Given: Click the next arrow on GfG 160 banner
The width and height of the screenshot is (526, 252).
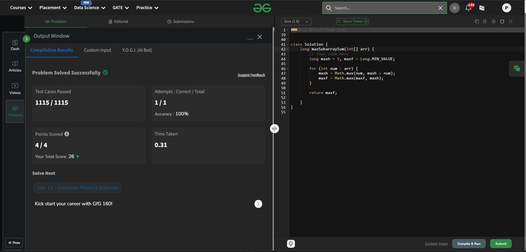Looking at the screenshot, I should (x=258, y=204).
